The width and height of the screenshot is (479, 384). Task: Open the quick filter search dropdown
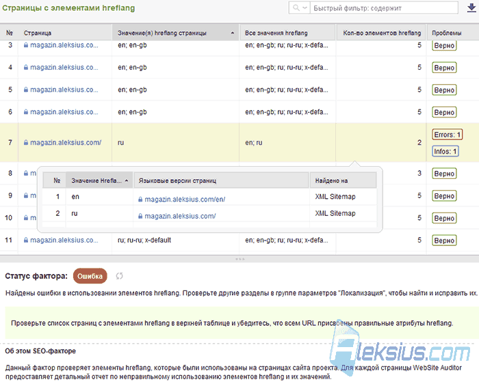300,8
